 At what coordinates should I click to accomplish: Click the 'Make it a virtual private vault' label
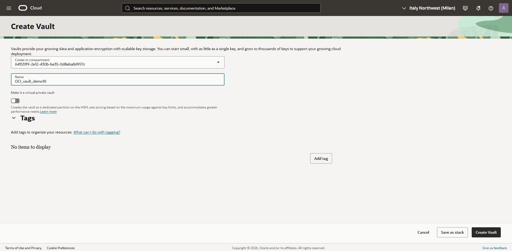pyautogui.click(x=33, y=93)
